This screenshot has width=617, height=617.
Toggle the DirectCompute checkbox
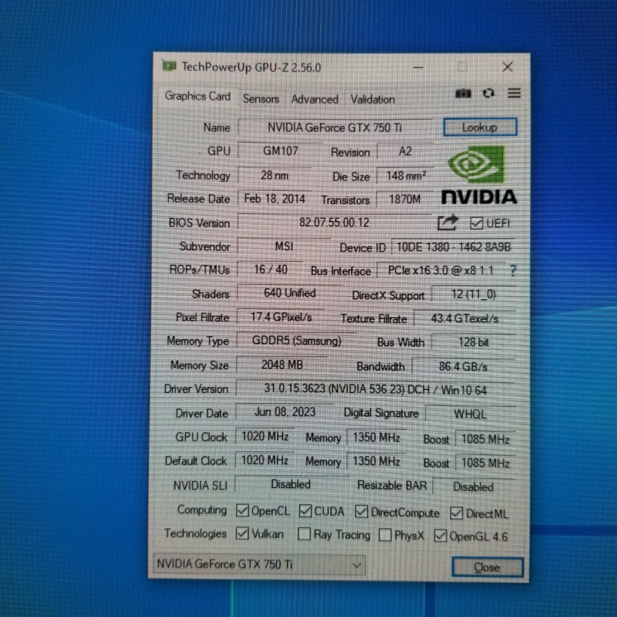click(361, 512)
